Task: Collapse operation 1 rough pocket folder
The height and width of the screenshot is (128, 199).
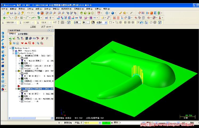Action: [16, 56]
